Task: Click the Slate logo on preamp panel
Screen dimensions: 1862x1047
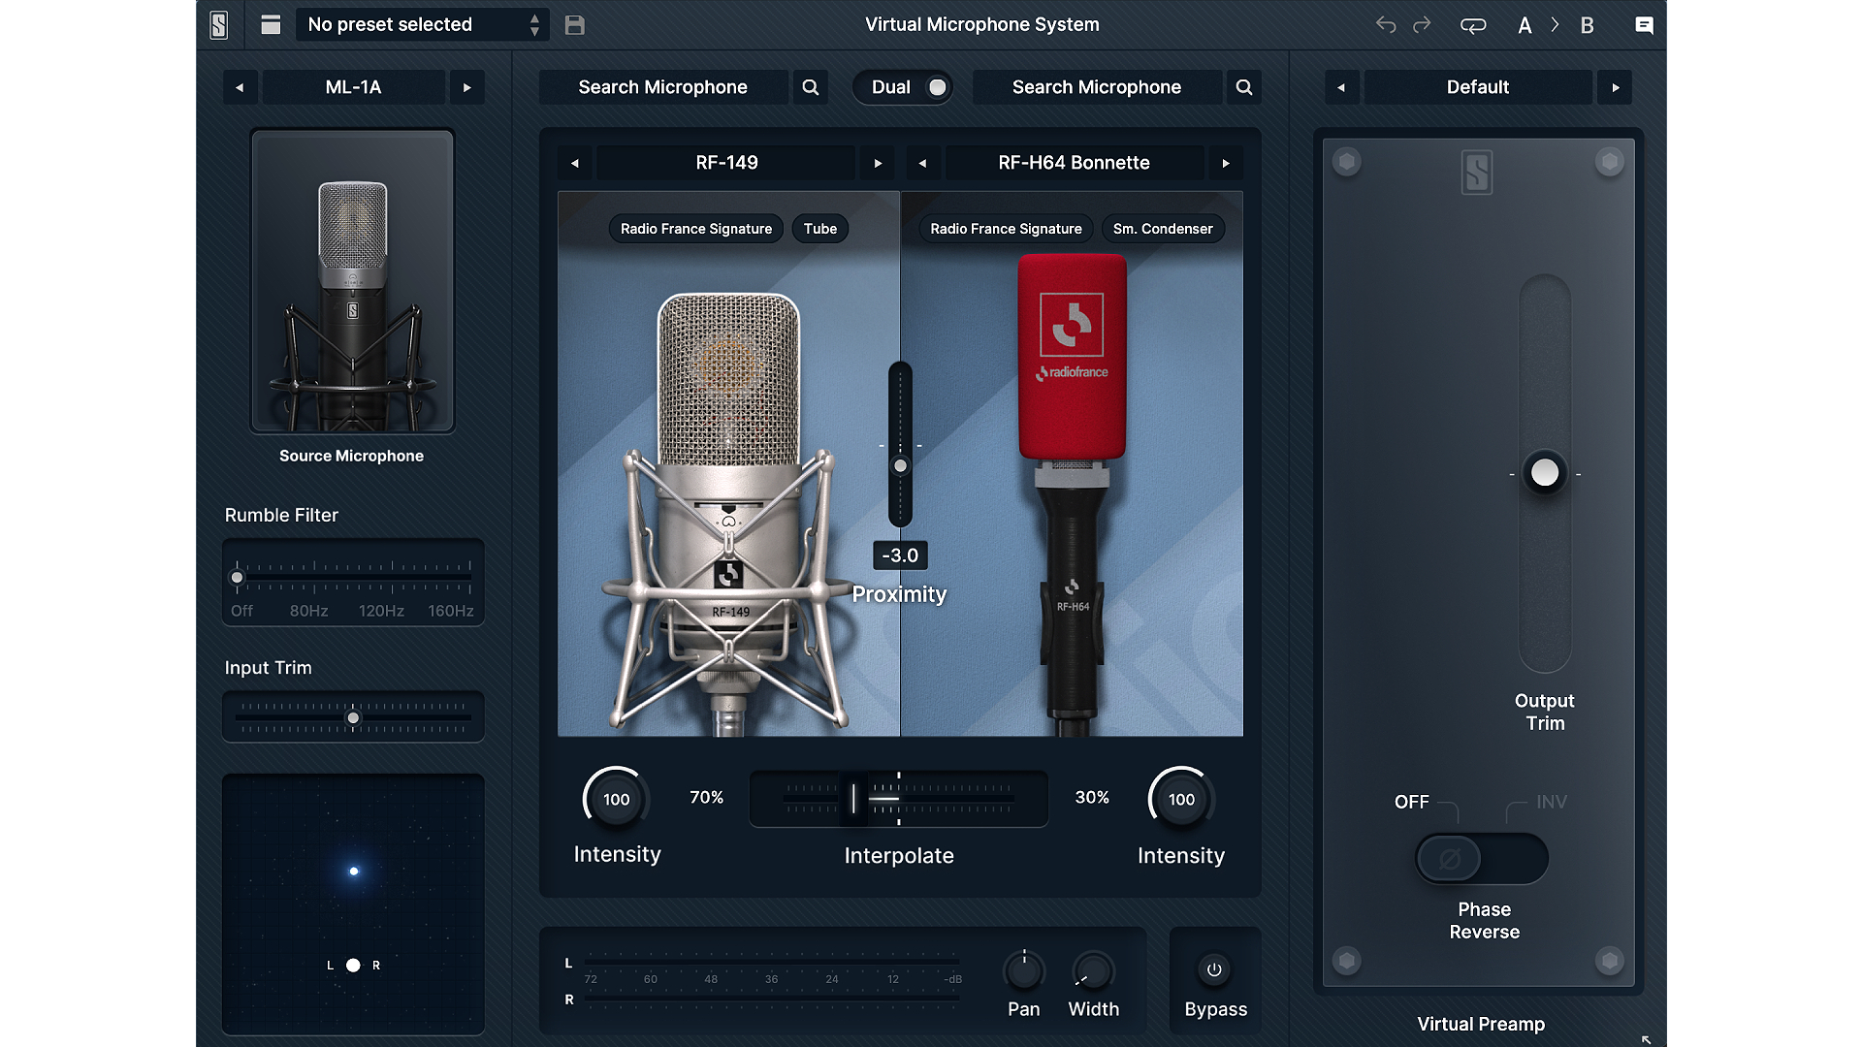Action: [1477, 173]
